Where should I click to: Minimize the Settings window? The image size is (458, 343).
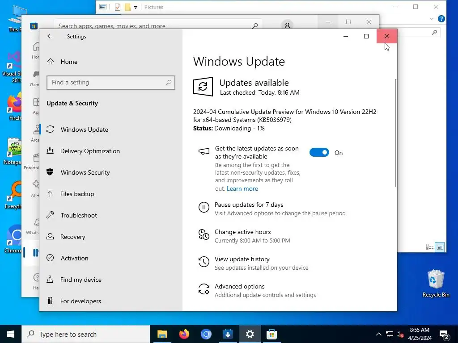(x=346, y=36)
